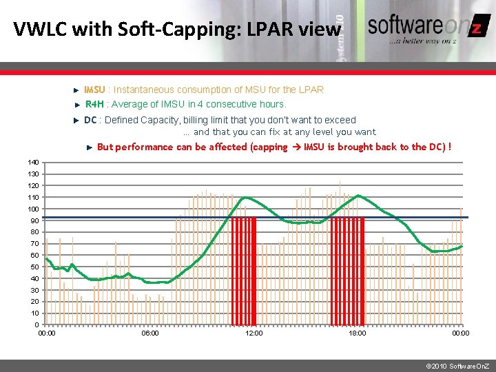Click the x-axis label '12:00'
496x372 pixels.
point(254,333)
